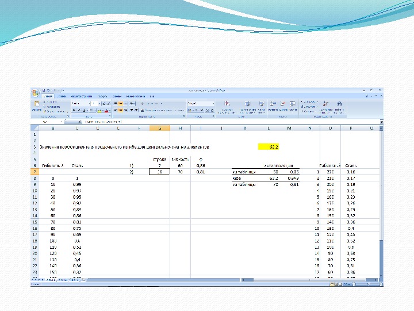Select row 7 header

34,172
